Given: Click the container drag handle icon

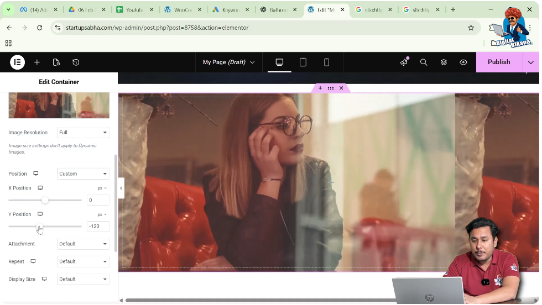Looking at the screenshot, I should (330, 88).
